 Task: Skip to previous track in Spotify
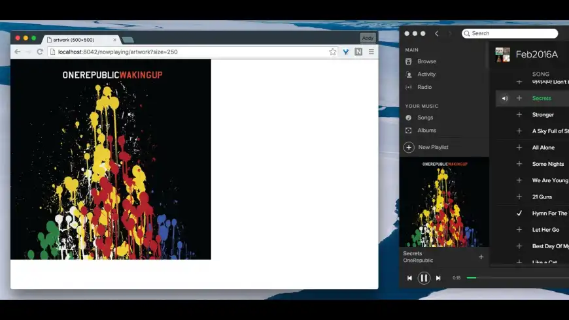point(409,278)
